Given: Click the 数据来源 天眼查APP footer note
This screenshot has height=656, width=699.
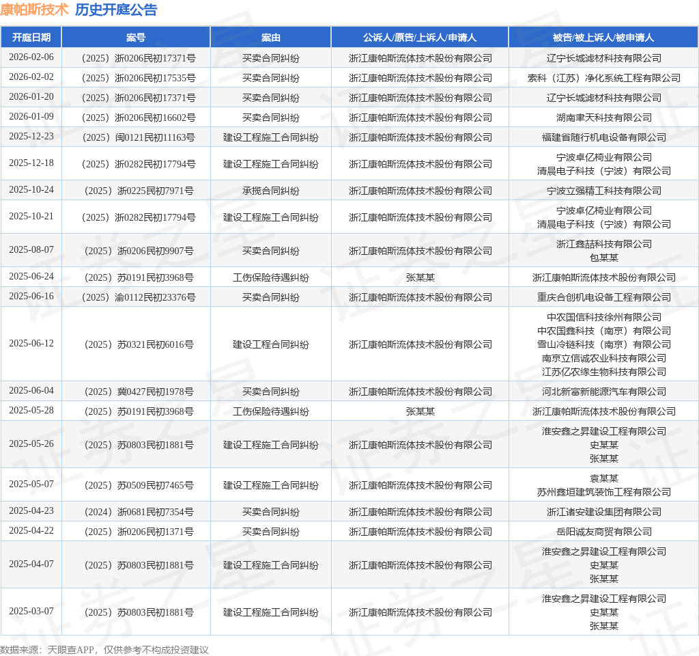Looking at the screenshot, I should [104, 650].
